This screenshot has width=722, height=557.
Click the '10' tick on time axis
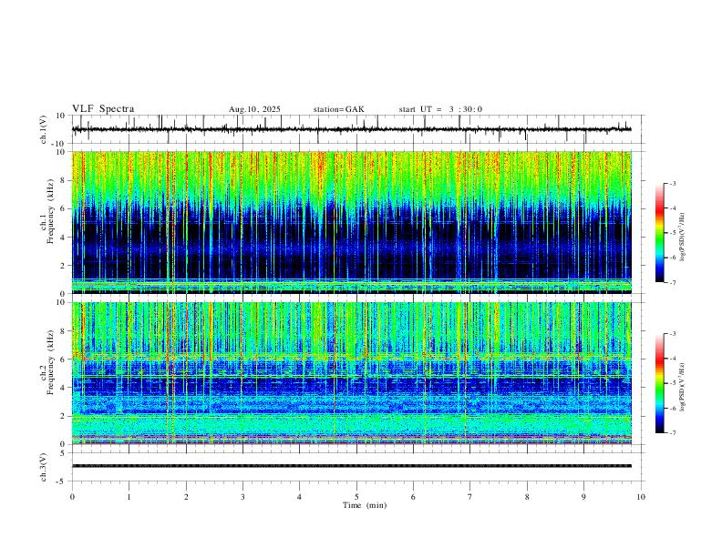[x=641, y=497]
